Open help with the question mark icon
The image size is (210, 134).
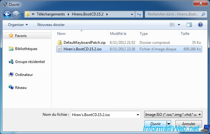click(200, 25)
